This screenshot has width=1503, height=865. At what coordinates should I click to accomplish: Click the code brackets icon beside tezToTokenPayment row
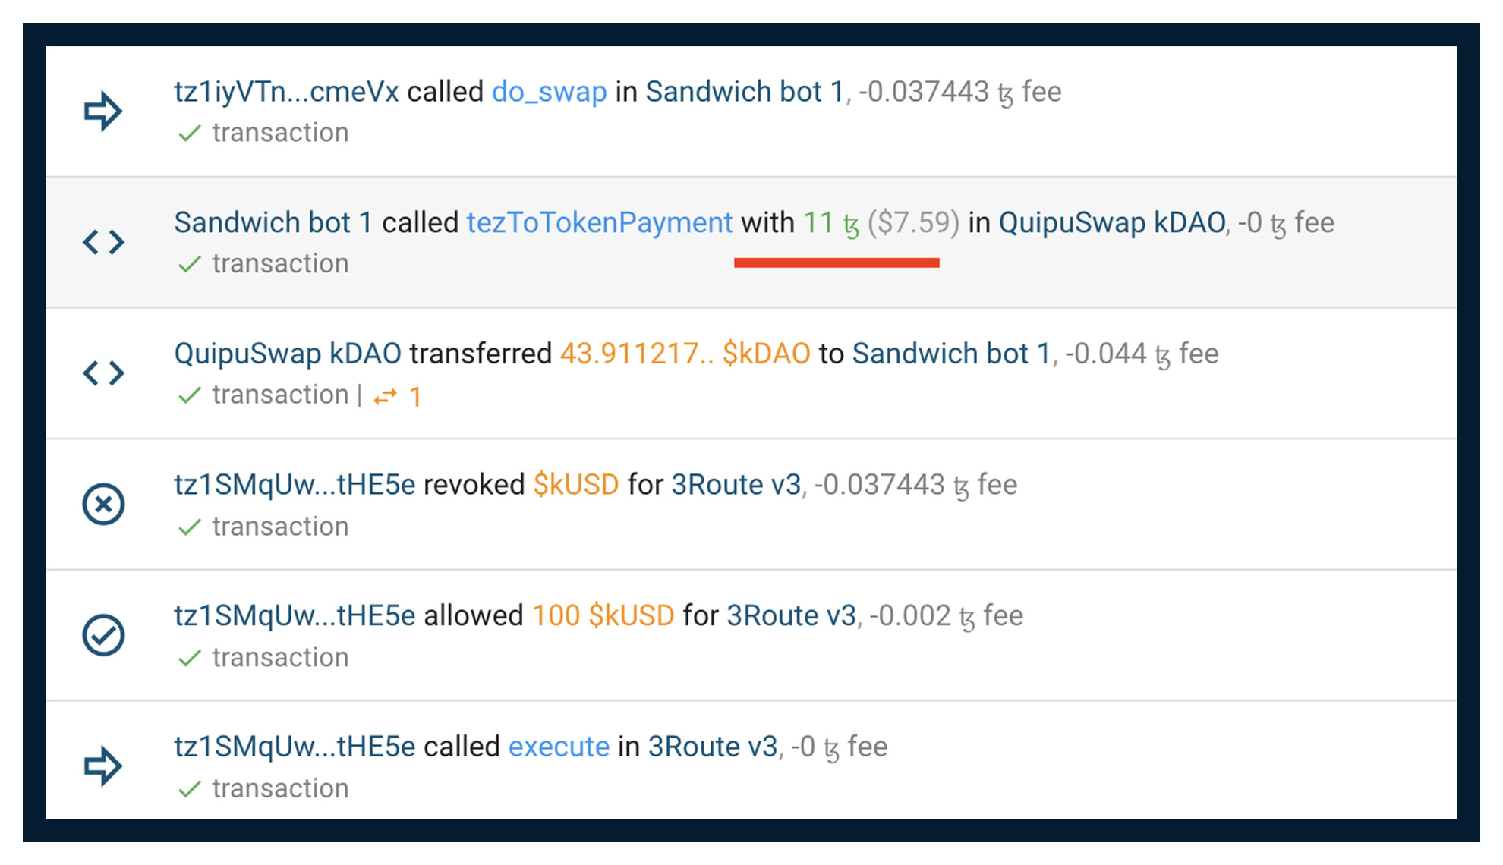[103, 242]
